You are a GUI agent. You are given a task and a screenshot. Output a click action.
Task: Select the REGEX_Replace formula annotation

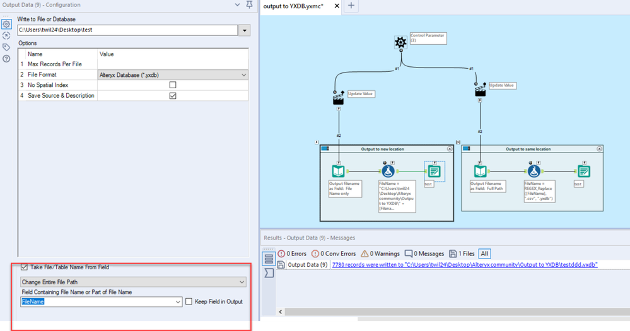click(539, 191)
